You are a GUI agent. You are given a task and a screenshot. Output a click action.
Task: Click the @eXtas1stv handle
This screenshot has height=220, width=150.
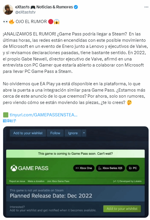(25, 12)
